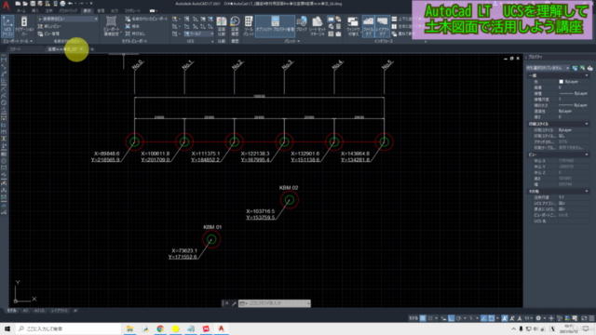This screenshot has width=596, height=335.
Task: Click the command line customize wrench icon
Action: pos(234,303)
